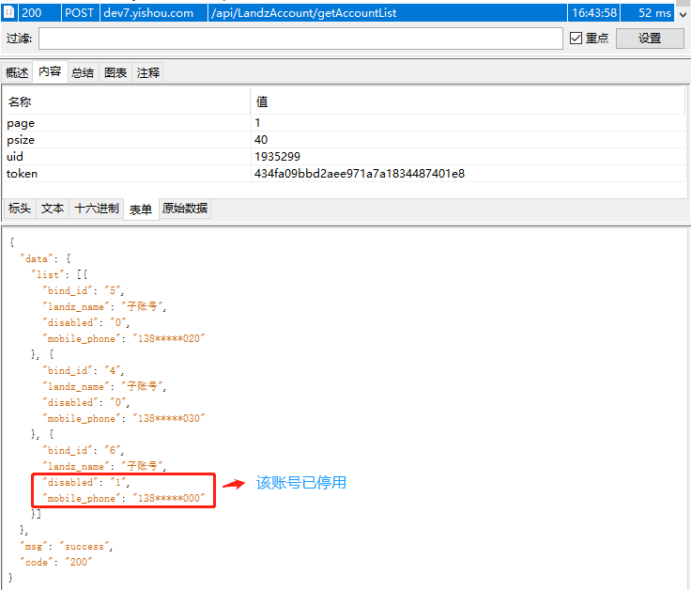Image resolution: width=691 pixels, height=590 pixels.
Task: Select the request path /api/LandzAccount/getAccountList
Action: pos(303,13)
